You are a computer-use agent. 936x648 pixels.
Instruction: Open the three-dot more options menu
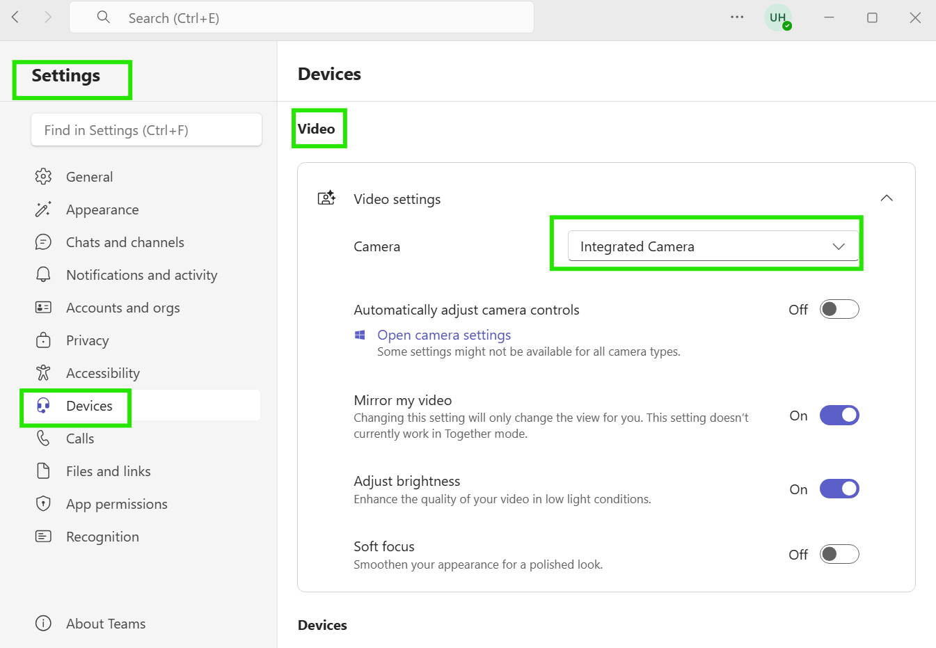[x=737, y=17]
